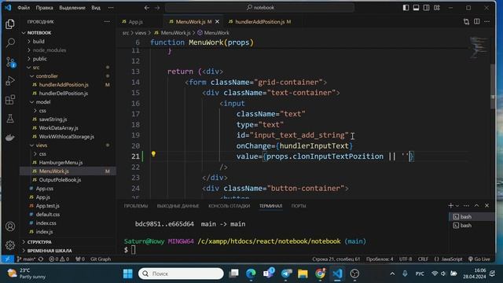The image size is (503, 283).
Task: Open File Explorer from taskbar
Action: (x=303, y=274)
